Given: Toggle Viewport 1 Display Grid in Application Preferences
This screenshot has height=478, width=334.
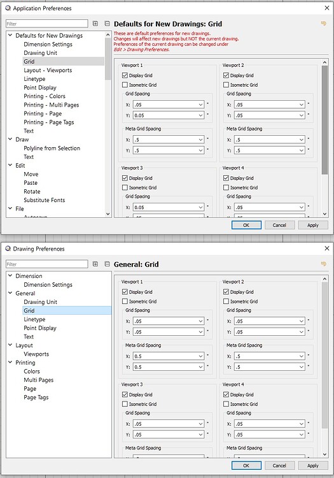Looking at the screenshot, I should (125, 75).
